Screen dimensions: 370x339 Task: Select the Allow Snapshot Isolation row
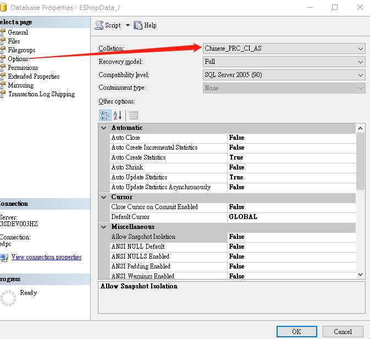[x=233, y=237]
